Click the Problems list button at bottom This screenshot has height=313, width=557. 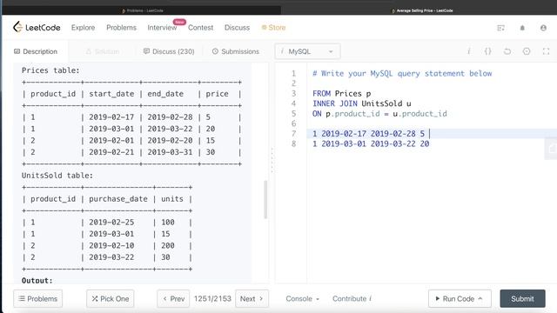click(x=38, y=299)
